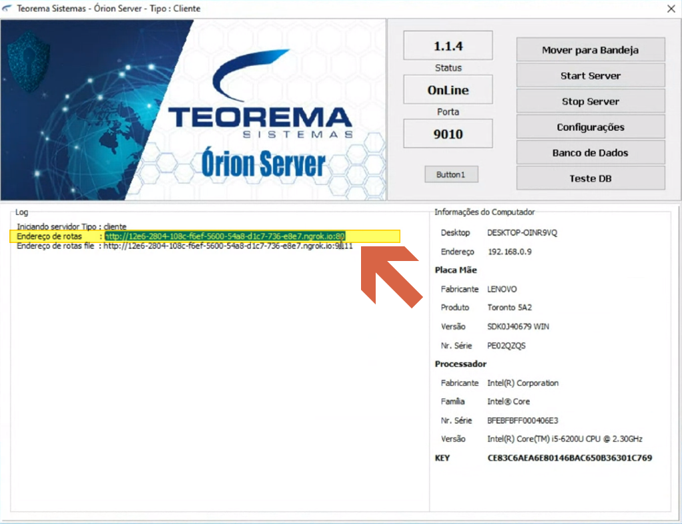Click the Button1 button
The width and height of the screenshot is (682, 524).
pyautogui.click(x=451, y=174)
